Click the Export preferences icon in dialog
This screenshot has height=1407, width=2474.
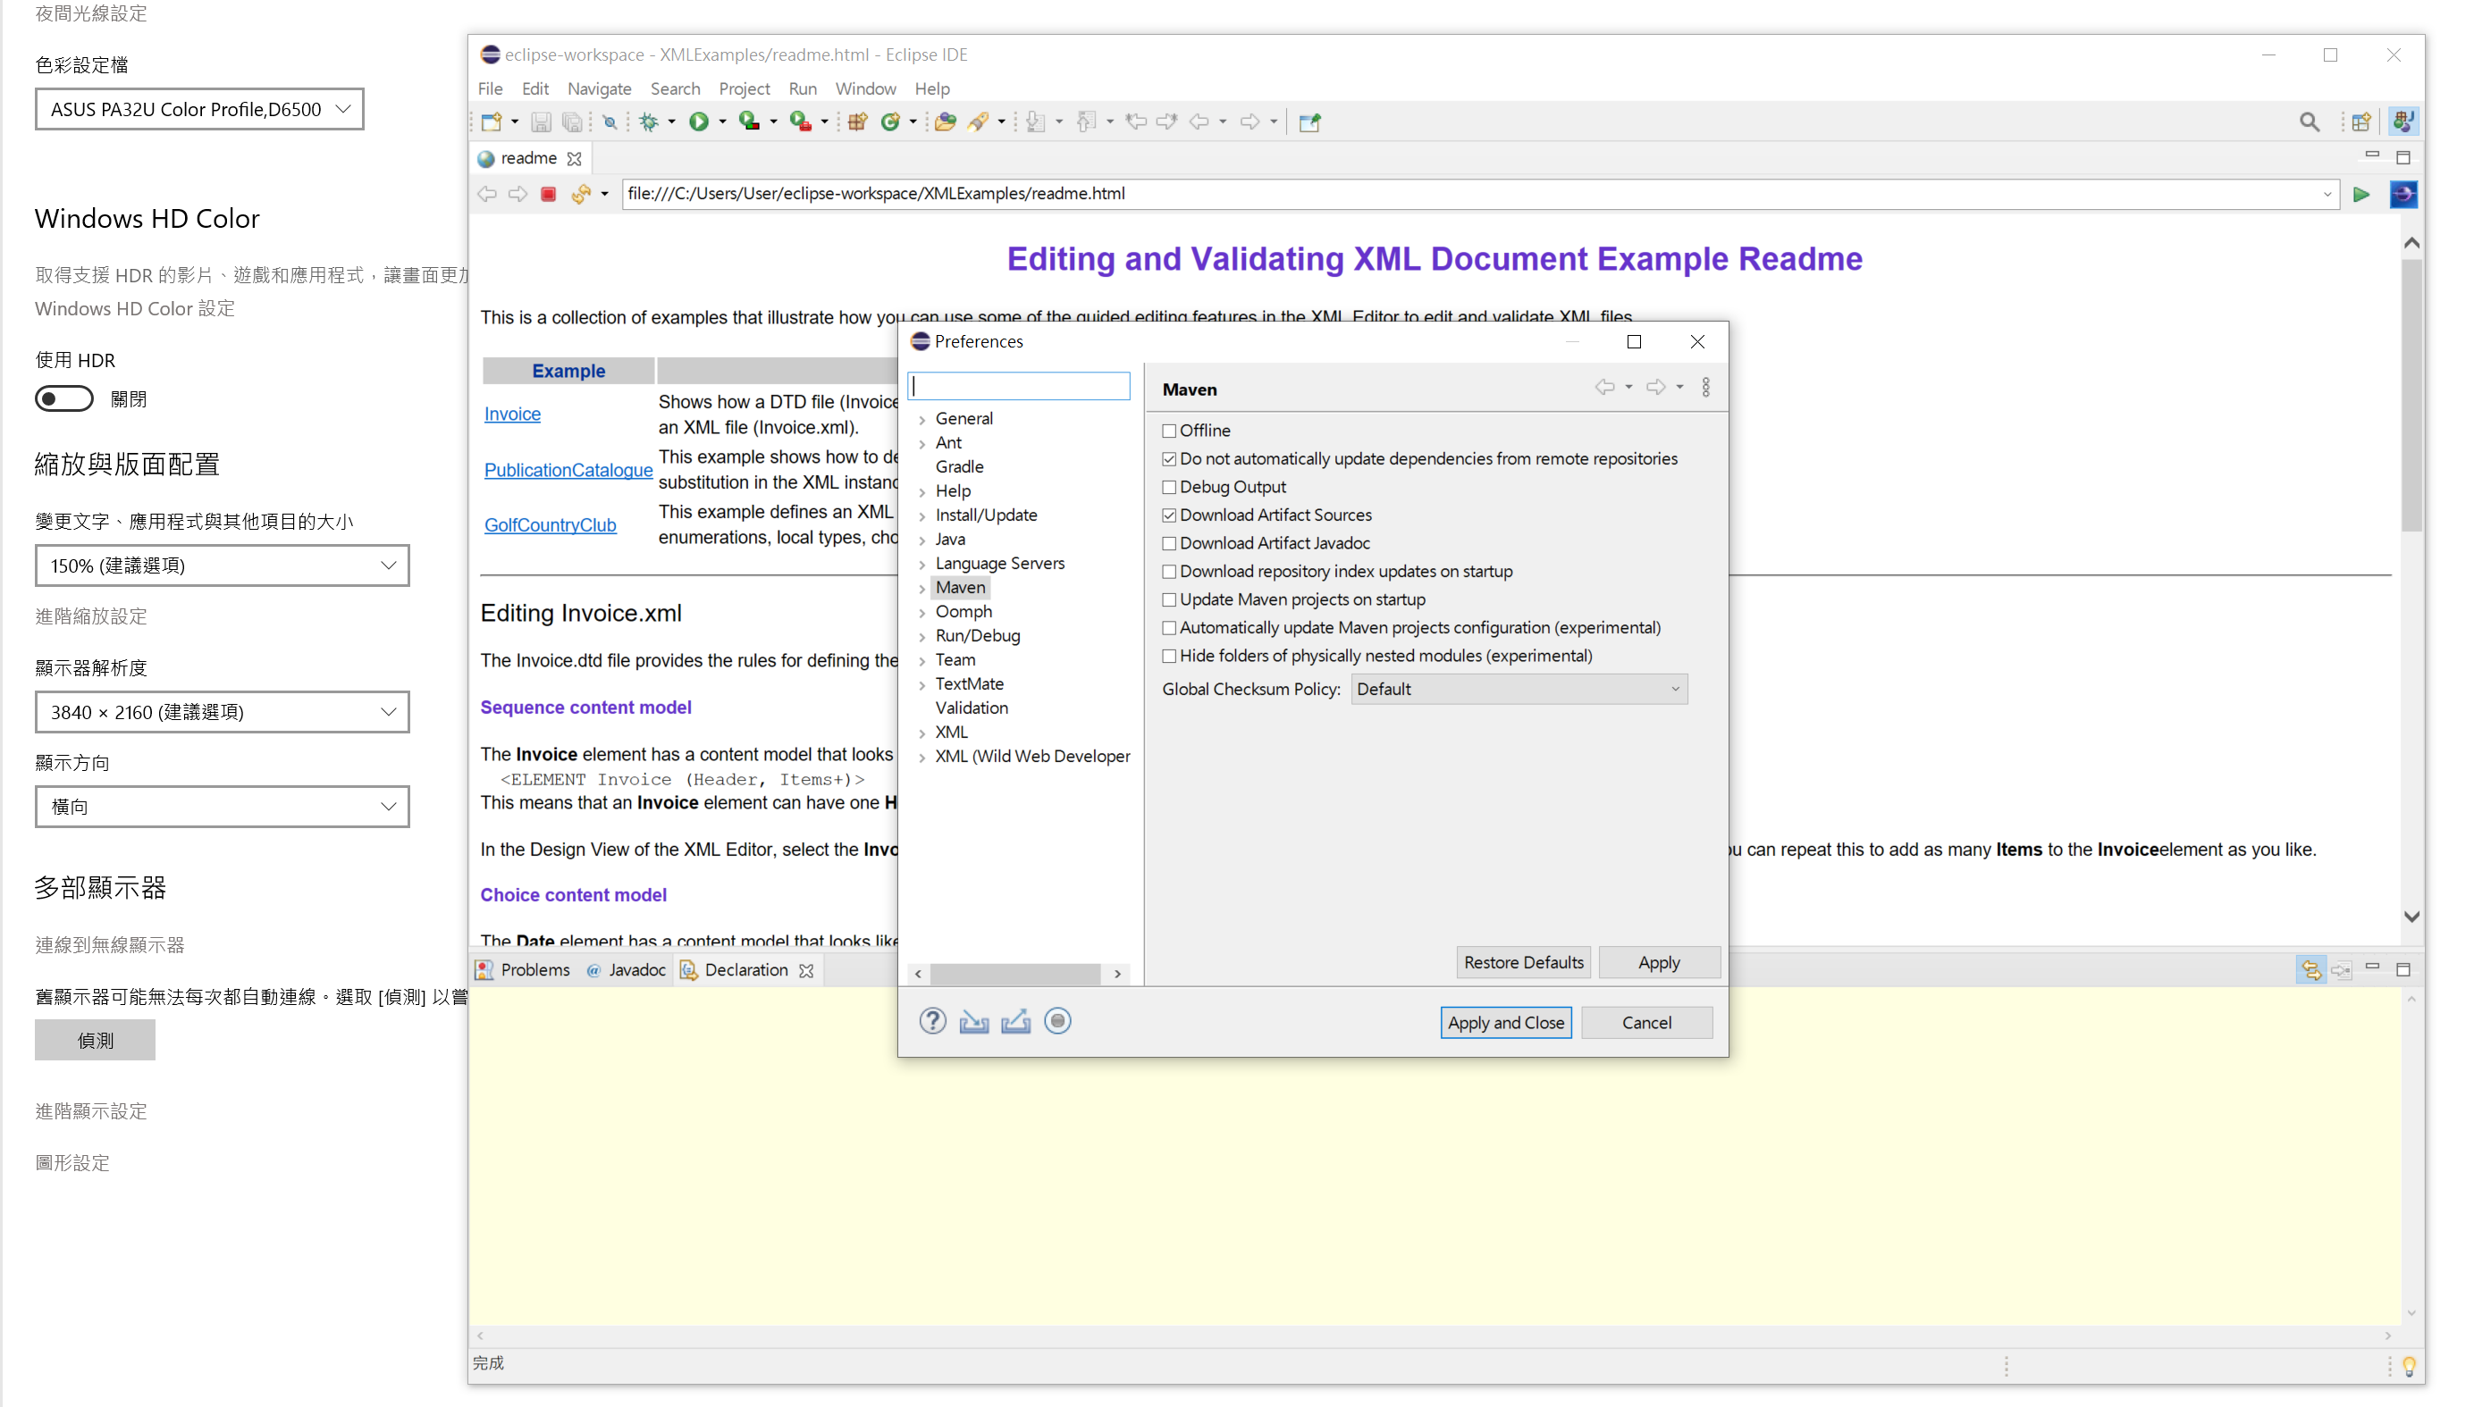(1015, 1021)
